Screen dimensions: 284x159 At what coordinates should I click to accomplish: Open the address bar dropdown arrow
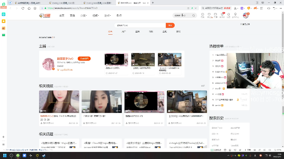pyautogui.click(x=196, y=8)
